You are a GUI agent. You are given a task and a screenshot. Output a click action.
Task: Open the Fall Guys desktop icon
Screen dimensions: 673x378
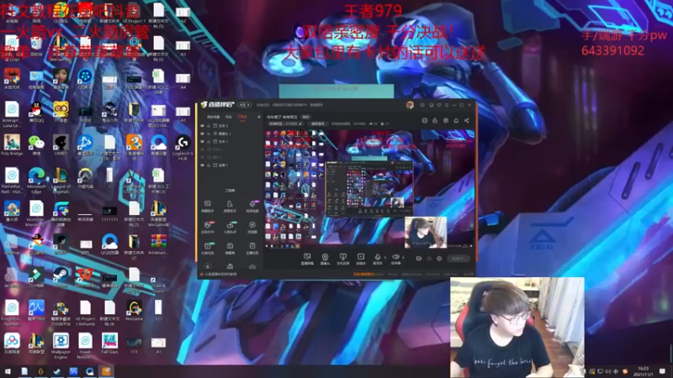(109, 344)
